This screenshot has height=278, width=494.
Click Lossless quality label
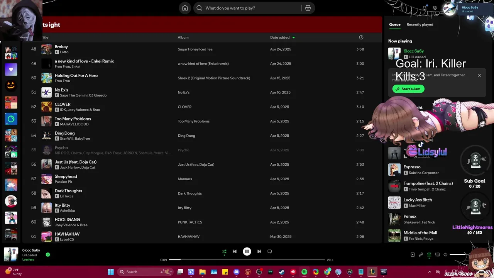pyautogui.click(x=28, y=259)
